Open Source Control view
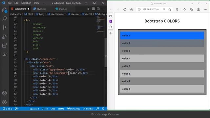Screen dimensions: 210x118 4,28
